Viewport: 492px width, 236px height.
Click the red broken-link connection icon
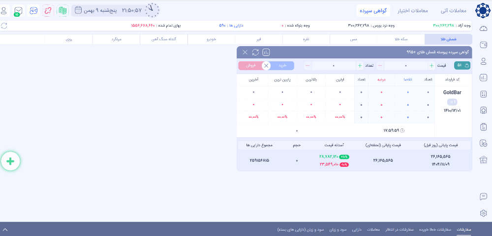coord(48,10)
